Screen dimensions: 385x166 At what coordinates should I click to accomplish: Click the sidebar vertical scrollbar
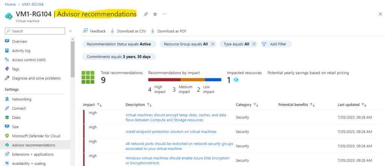point(73,59)
